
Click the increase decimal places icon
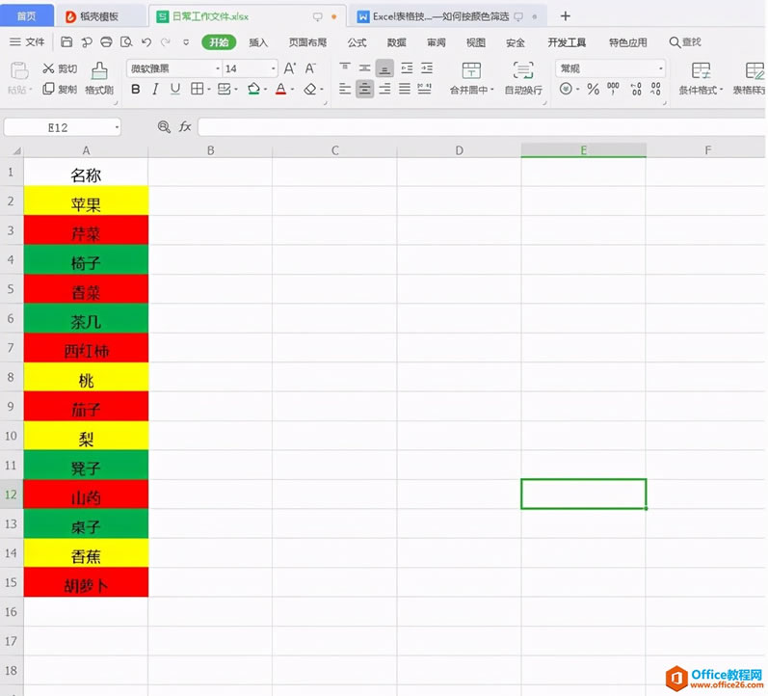636,89
